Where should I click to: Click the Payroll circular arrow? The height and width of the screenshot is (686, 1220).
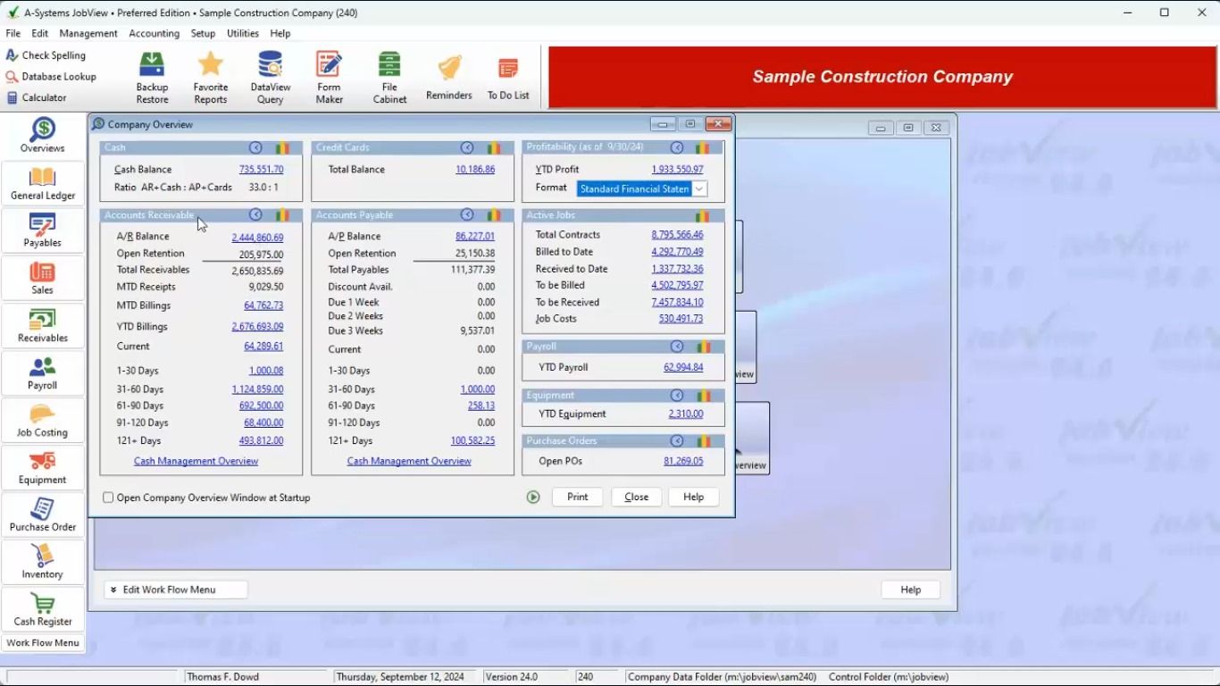click(x=677, y=347)
